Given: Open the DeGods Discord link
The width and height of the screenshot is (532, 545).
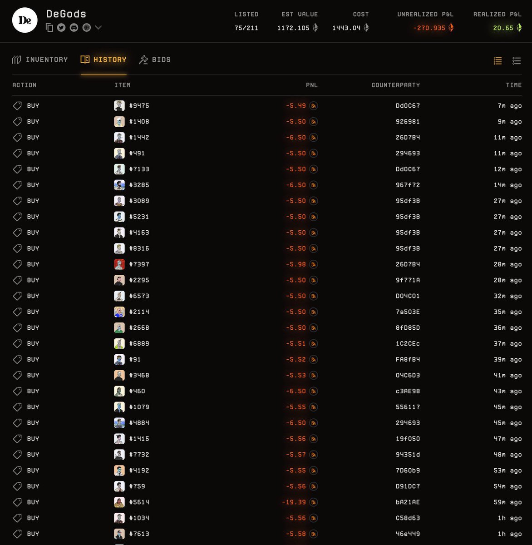Looking at the screenshot, I should [74, 28].
